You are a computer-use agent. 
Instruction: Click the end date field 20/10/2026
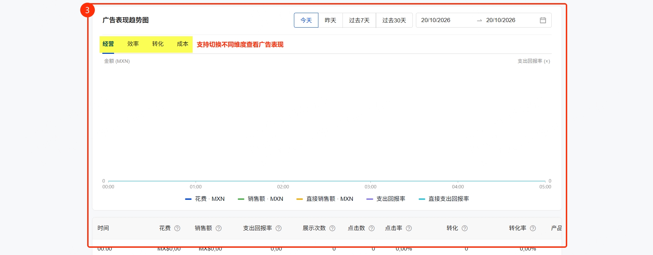click(501, 20)
